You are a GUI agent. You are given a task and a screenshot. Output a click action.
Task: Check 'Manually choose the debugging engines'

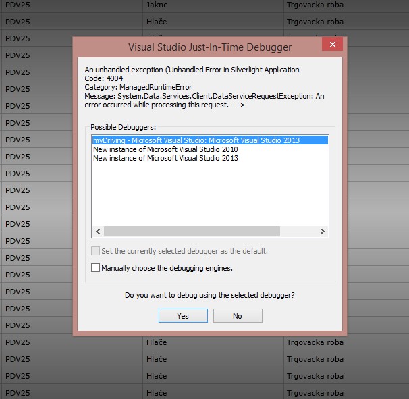(x=95, y=268)
